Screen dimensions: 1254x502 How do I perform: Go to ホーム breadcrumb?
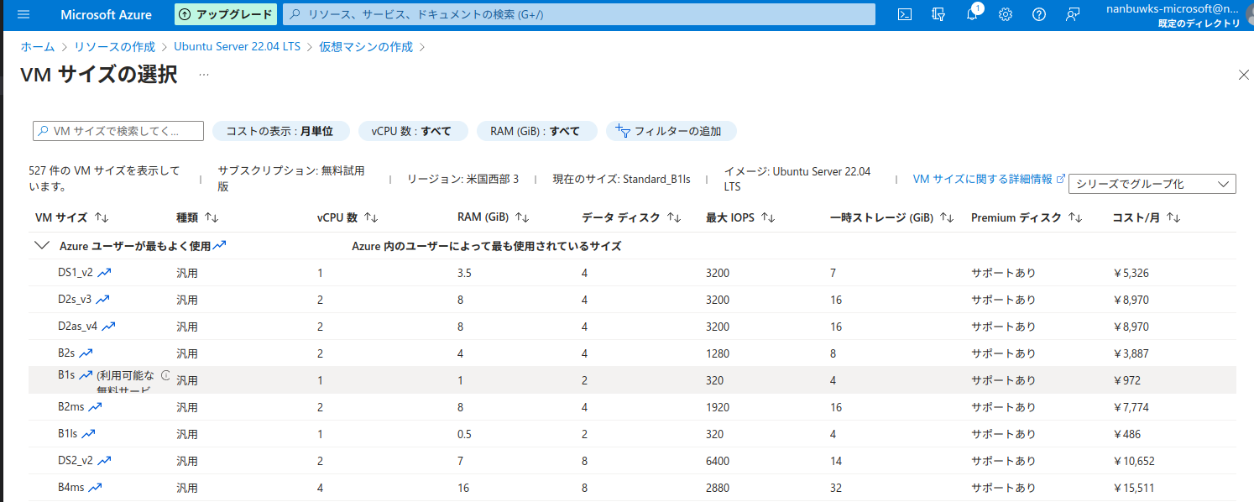pyautogui.click(x=38, y=47)
